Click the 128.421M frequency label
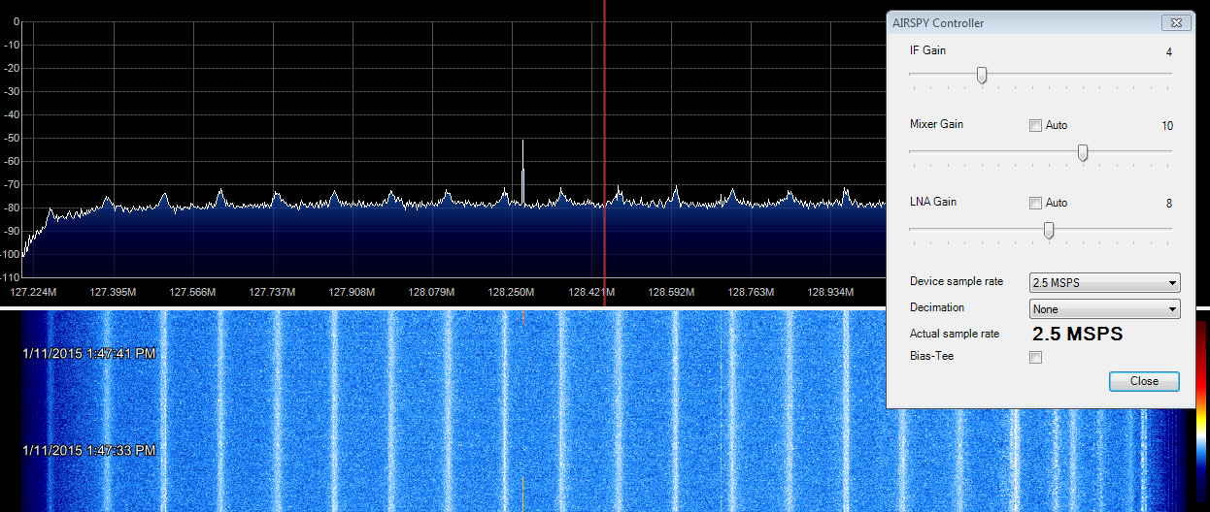1210x512 pixels. pos(590,291)
